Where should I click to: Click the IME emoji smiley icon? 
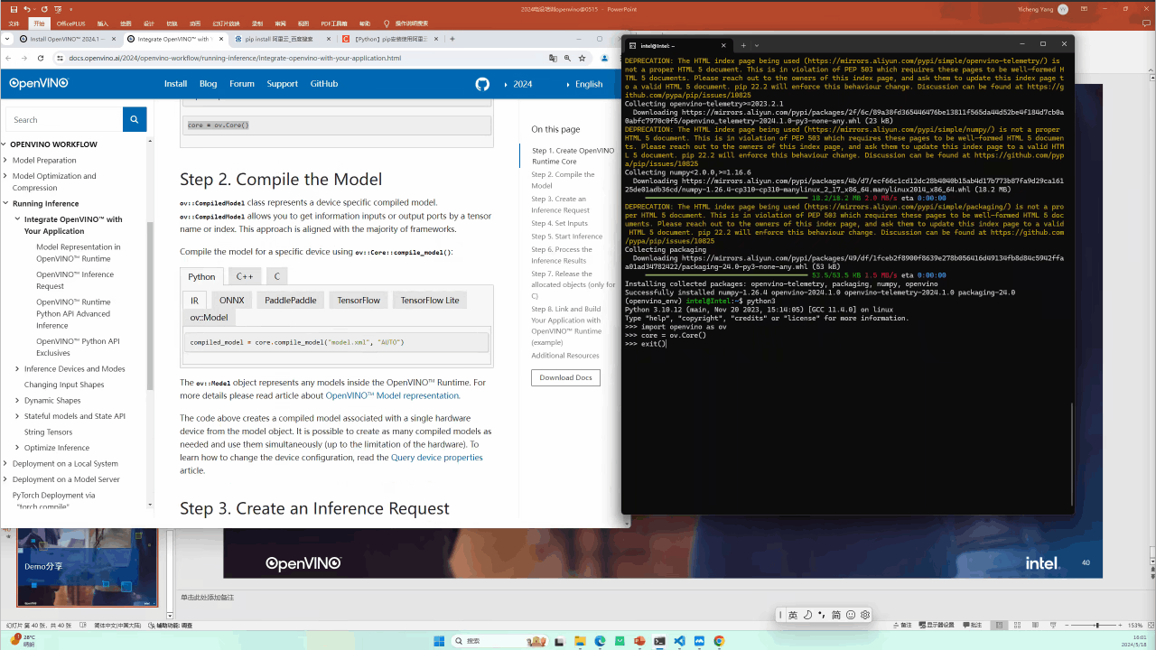click(x=851, y=615)
